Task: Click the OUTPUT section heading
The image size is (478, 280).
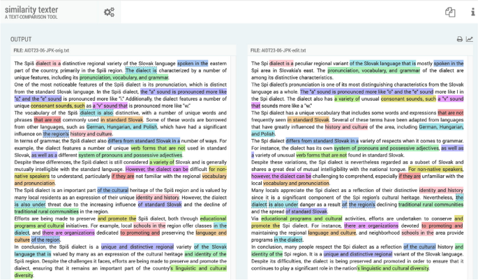Action: pyautogui.click(x=21, y=40)
